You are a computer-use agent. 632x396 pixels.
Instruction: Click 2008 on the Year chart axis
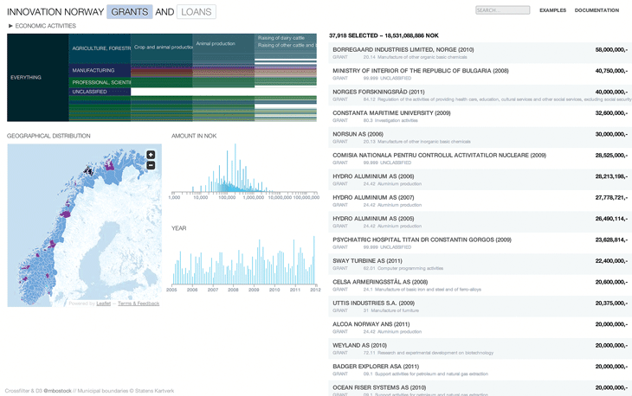233,290
